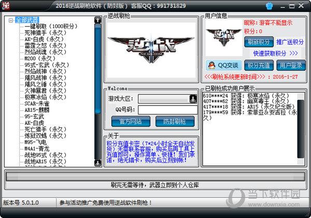Select AK-白虎 item without 永久

[34, 123]
